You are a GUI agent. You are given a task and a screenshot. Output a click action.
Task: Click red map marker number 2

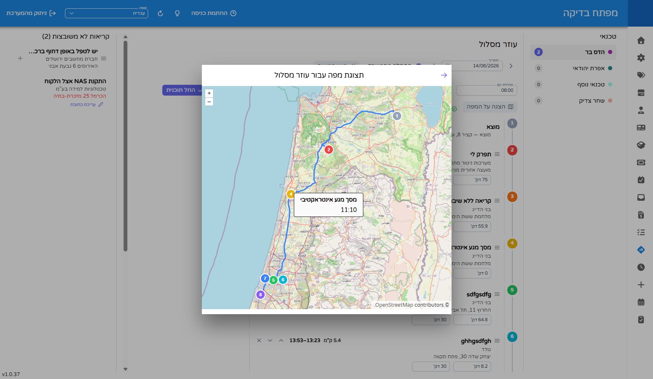tap(329, 150)
